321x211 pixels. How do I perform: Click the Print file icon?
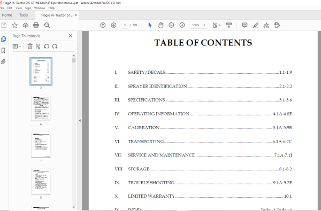pyautogui.click(x=36, y=25)
